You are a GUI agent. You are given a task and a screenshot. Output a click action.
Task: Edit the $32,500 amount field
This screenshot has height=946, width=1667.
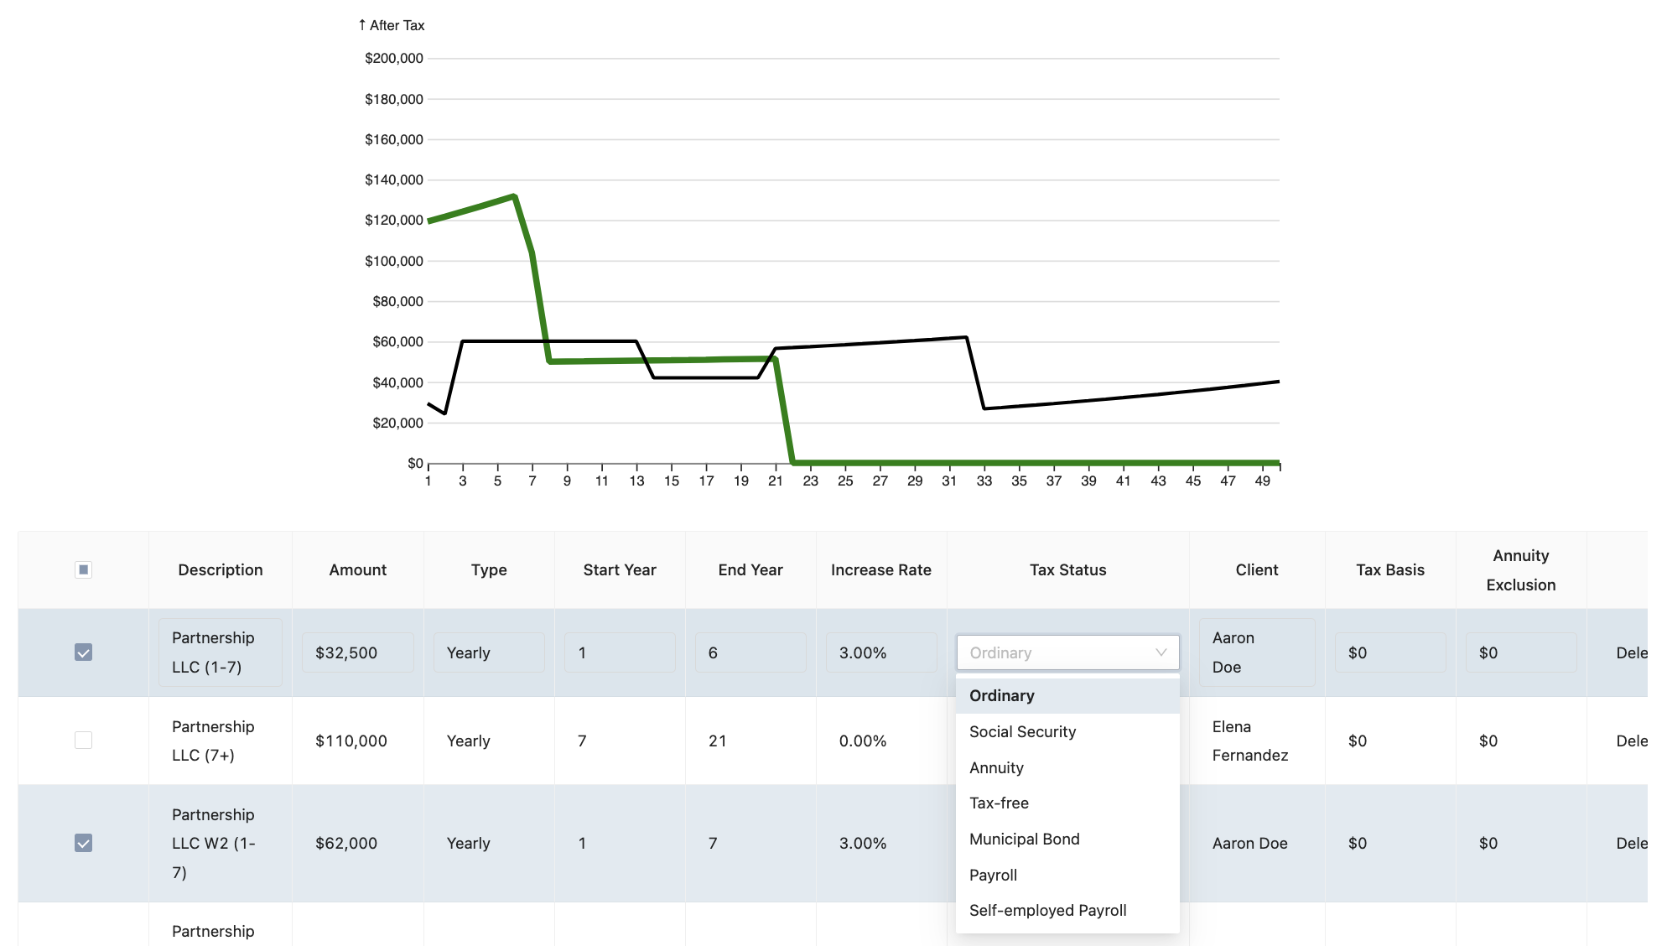(x=358, y=652)
